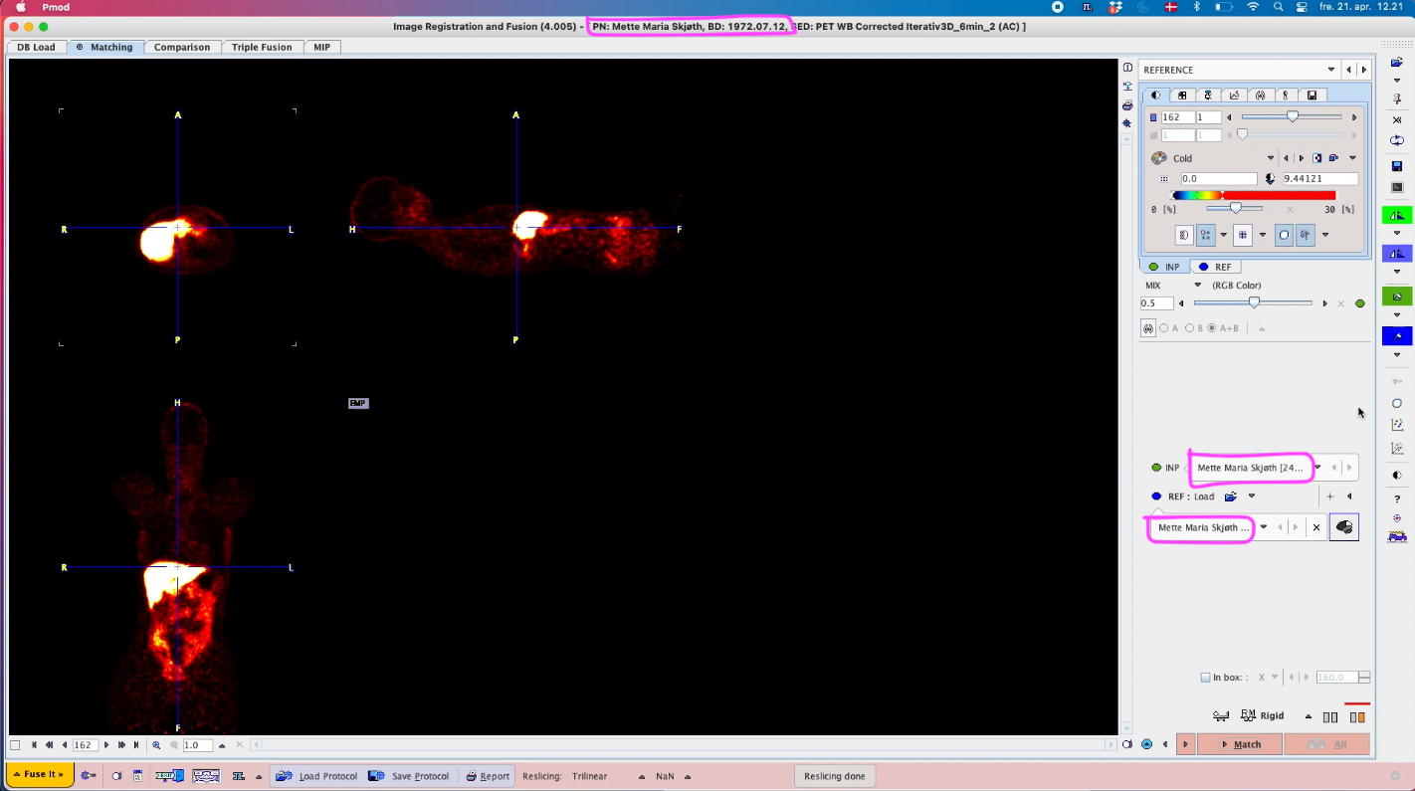Tick the checkbox left of the slice controls
This screenshot has width=1415, height=791.
15,745
